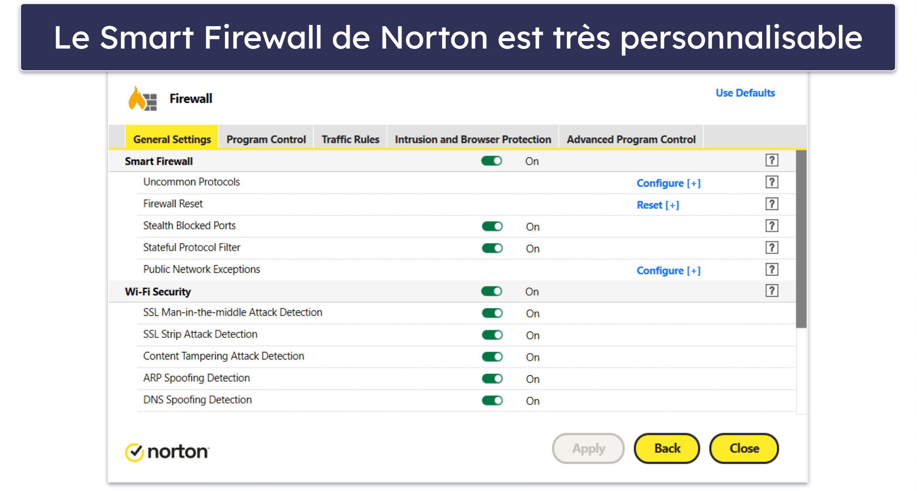This screenshot has height=491, width=917.
Task: Toggle Wi-Fi Security switch
Action: (x=492, y=291)
